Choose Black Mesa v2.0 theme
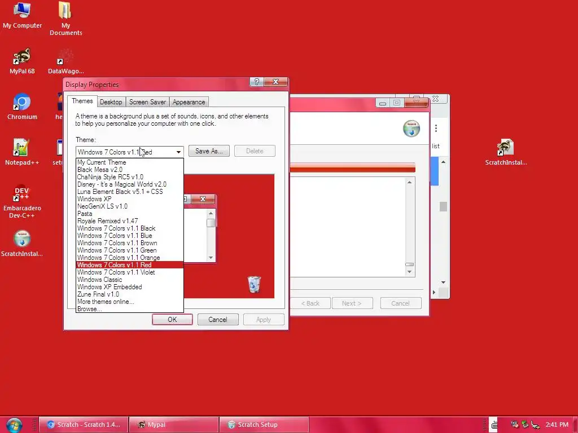The width and height of the screenshot is (578, 433). click(x=130, y=170)
